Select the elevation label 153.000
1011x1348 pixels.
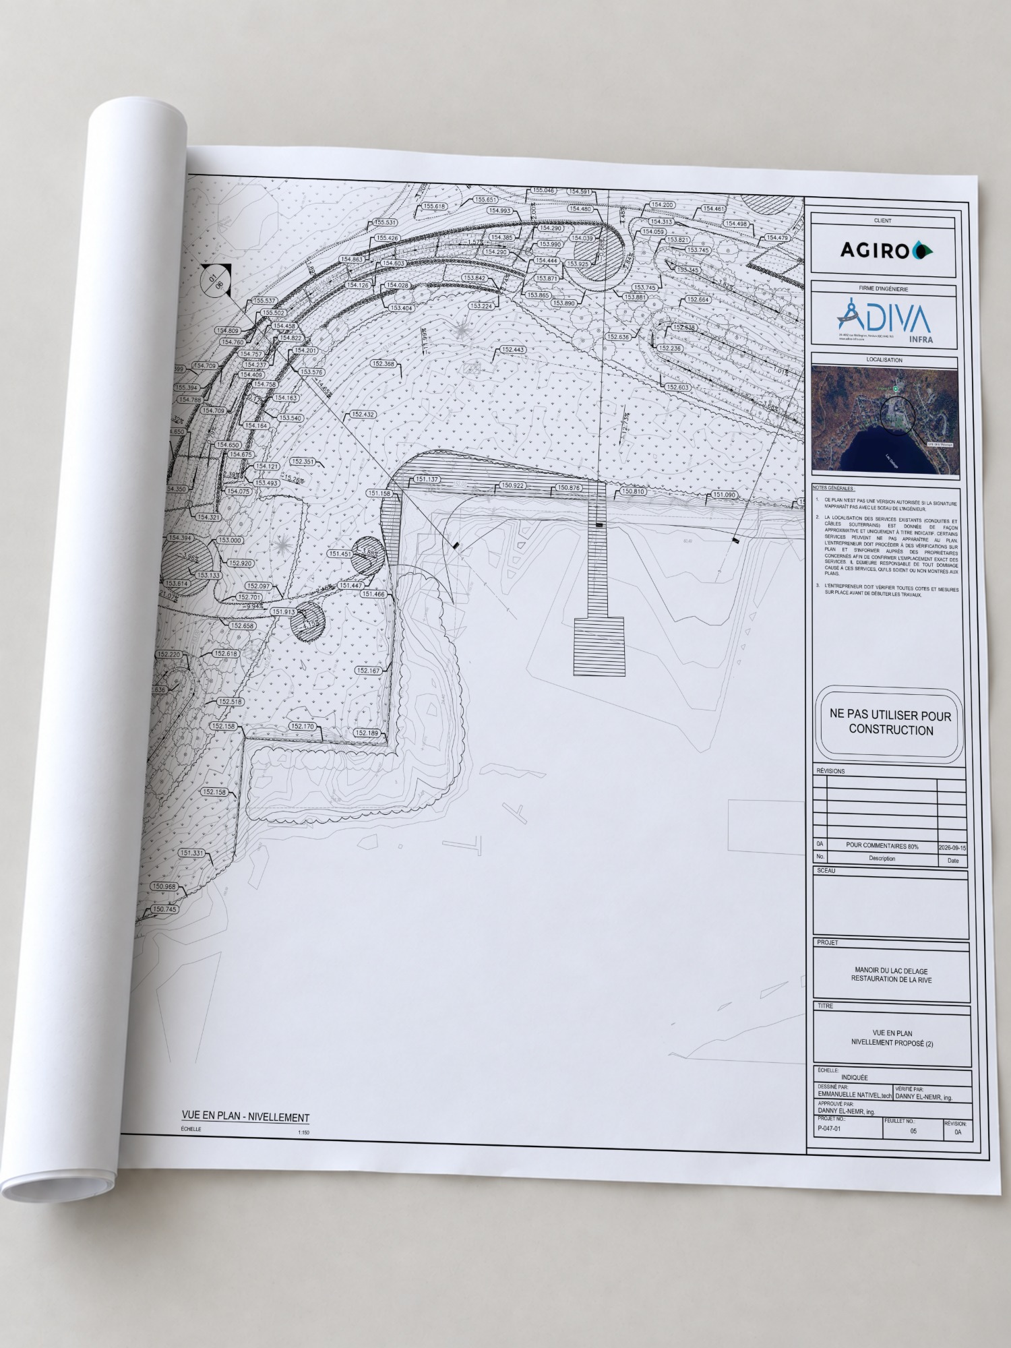pyautogui.click(x=230, y=541)
